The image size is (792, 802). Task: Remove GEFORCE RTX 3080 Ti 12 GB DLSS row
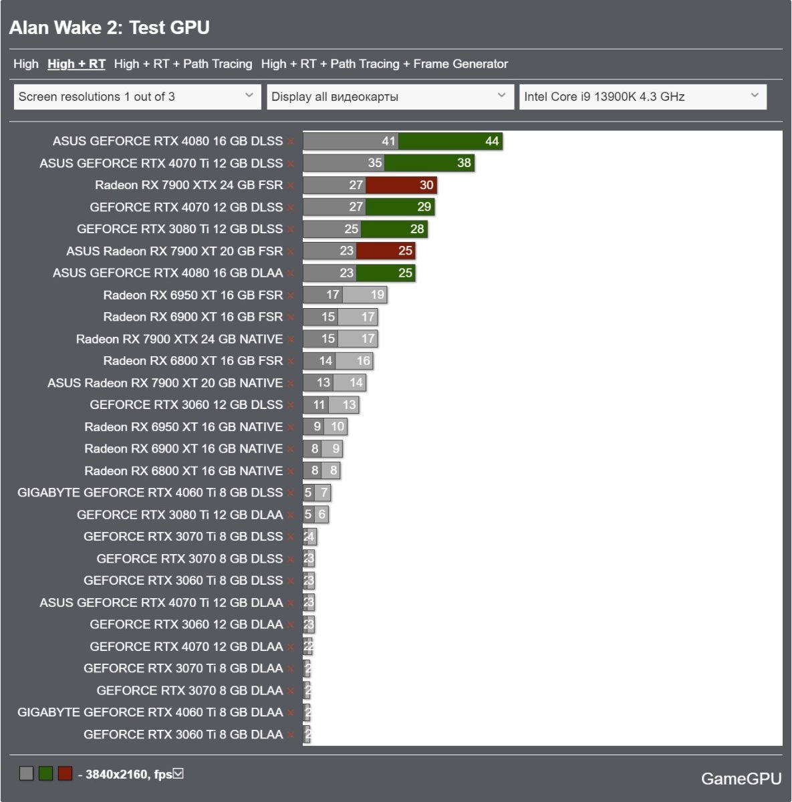[291, 229]
